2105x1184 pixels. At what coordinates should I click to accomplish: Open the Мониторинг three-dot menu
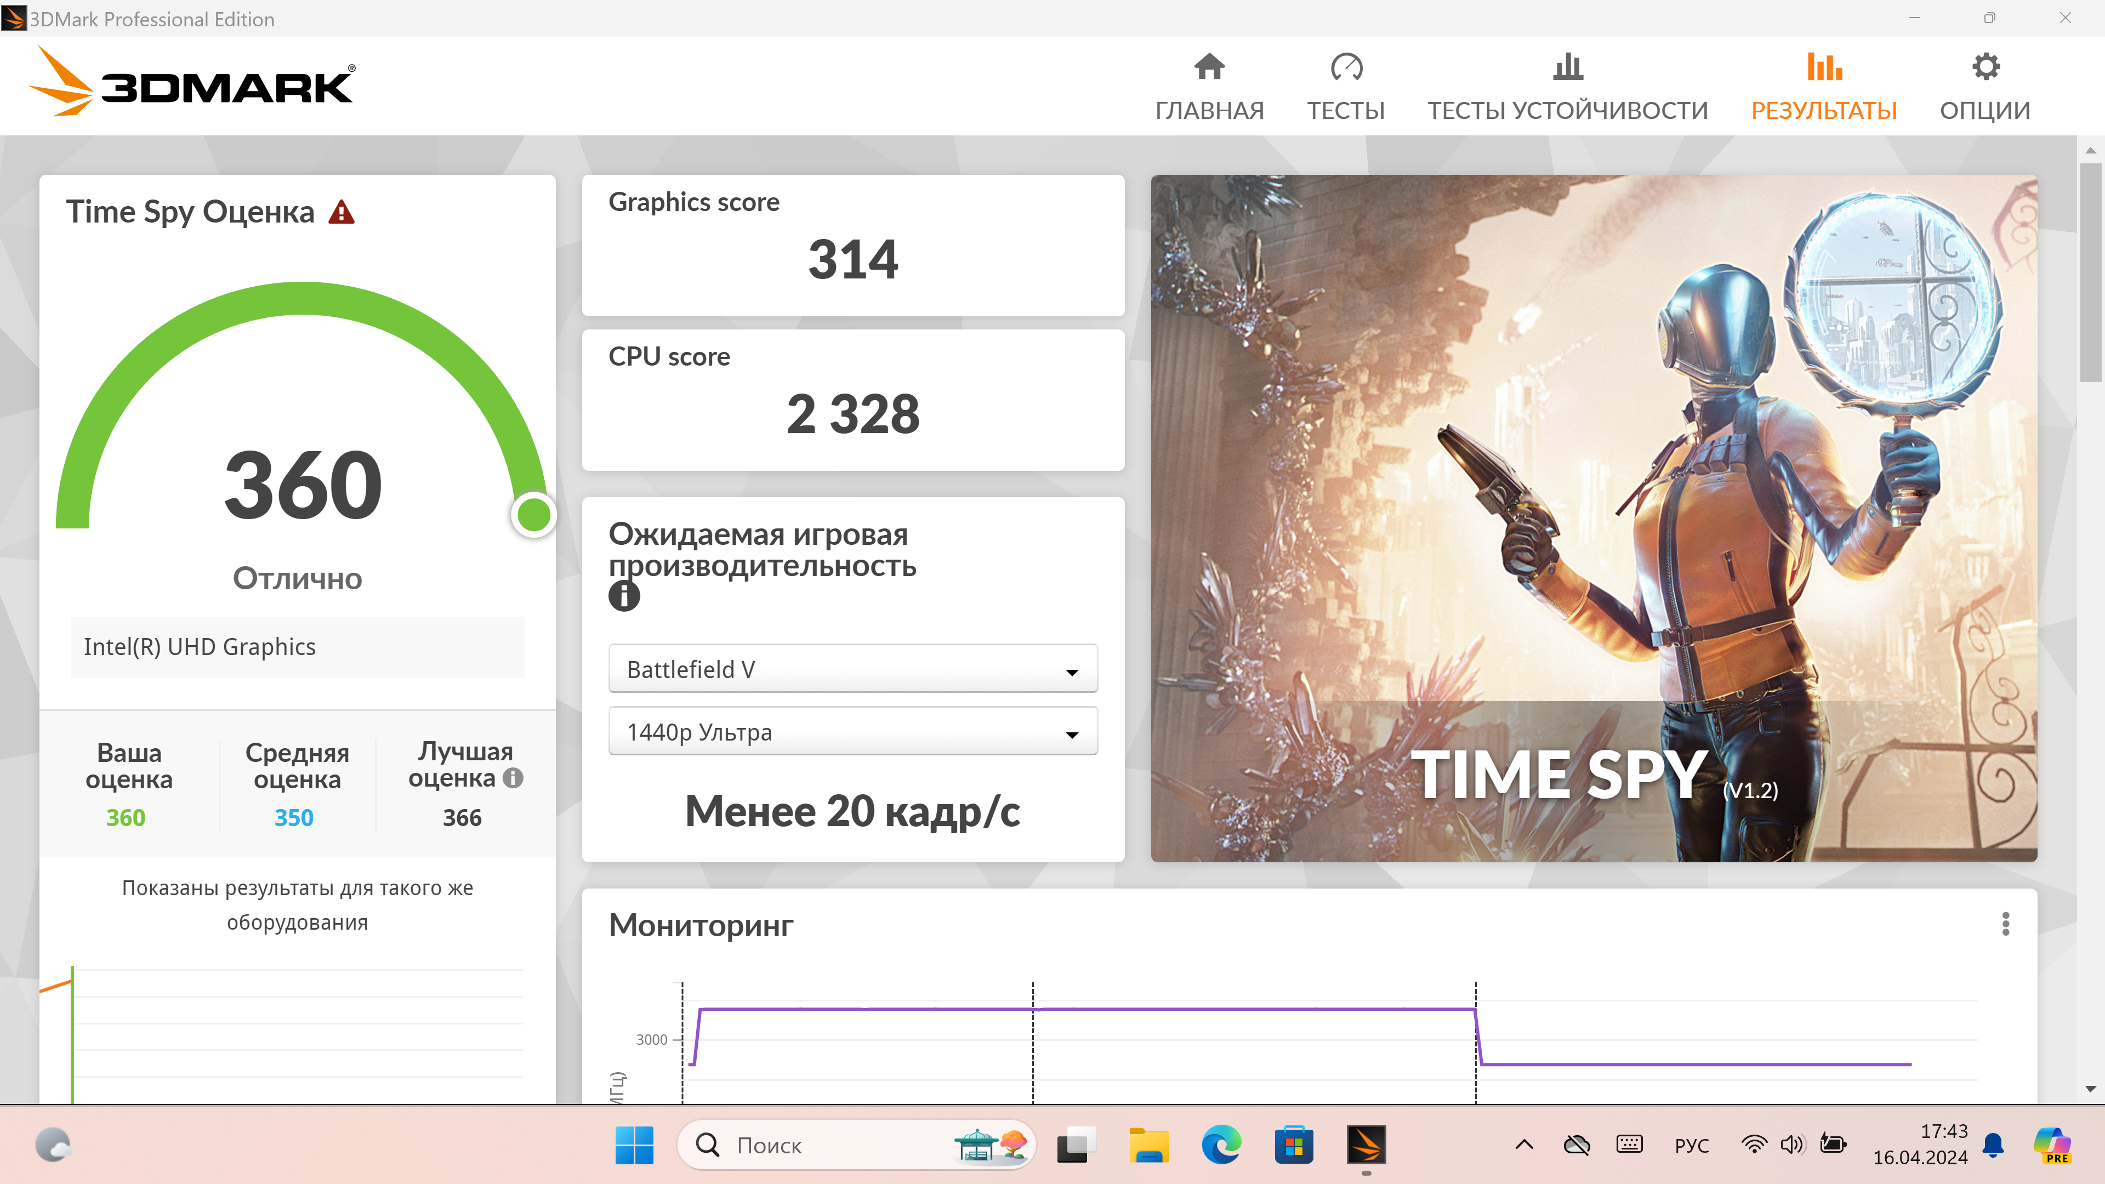2005,924
